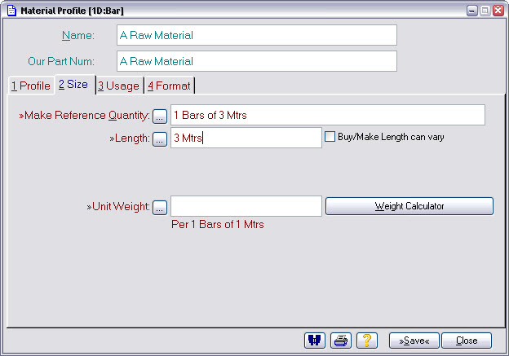Click the 'Per 1 Bars of 1 Mtrs' text
The height and width of the screenshot is (356, 509).
pos(218,224)
